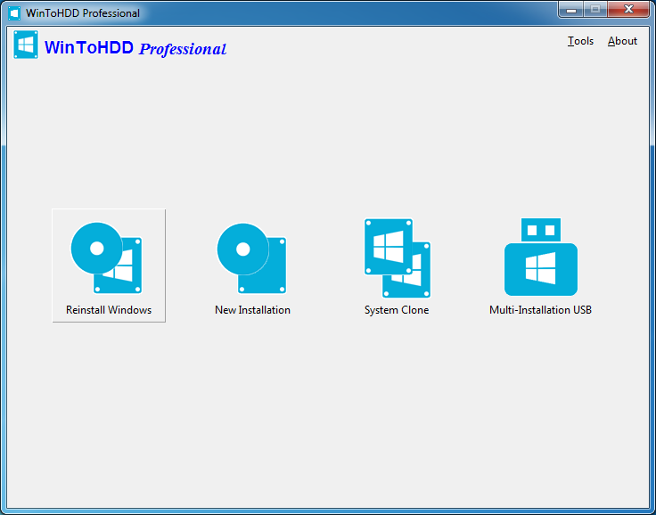This screenshot has width=656, height=515.
Task: Open the Tools menu
Action: click(x=580, y=41)
